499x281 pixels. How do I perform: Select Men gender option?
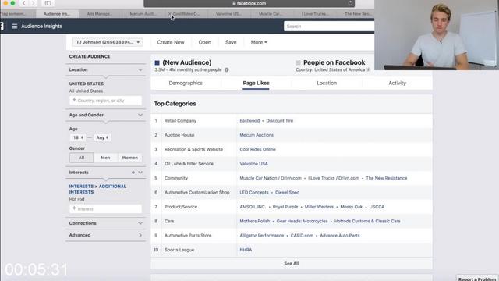105,158
